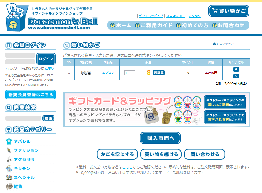Open the アパレル category
Image resolution: width=262 pixels, height=193 pixels.
click(x=18, y=141)
